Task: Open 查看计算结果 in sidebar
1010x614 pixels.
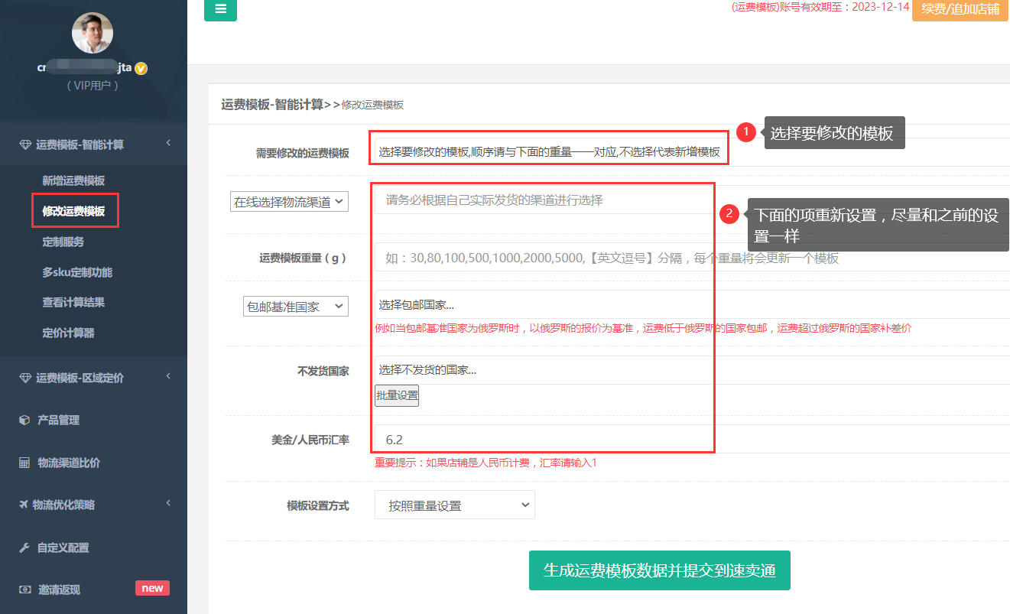Action: 73,302
